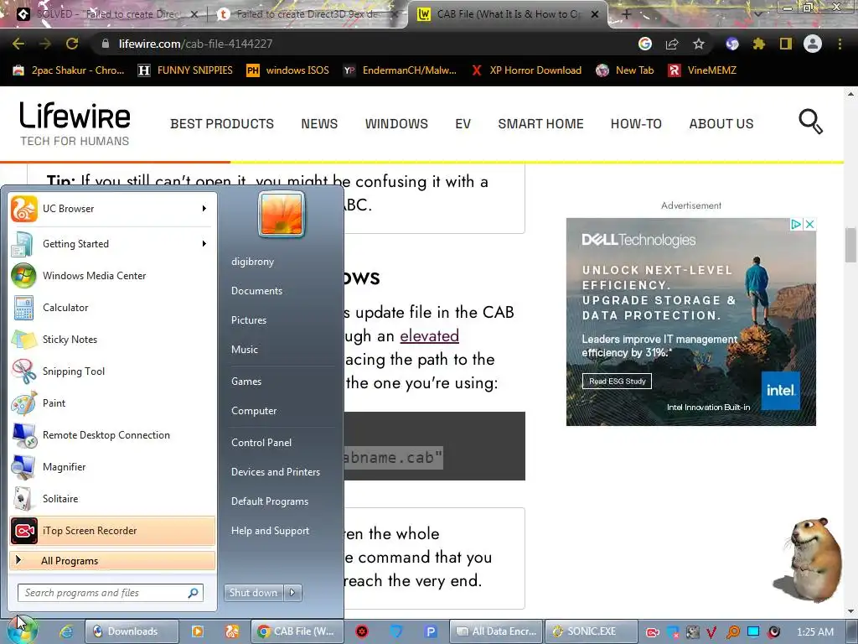This screenshot has height=644, width=858.
Task: Open Chrome profile avatar
Action: (x=813, y=44)
